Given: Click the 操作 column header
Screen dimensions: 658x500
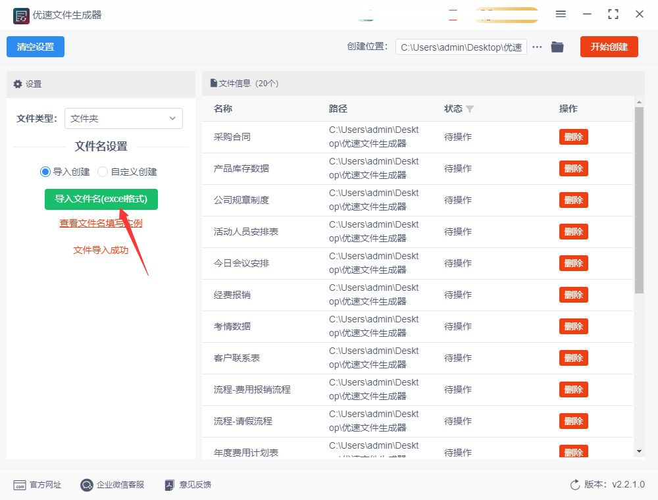Looking at the screenshot, I should [x=569, y=109].
